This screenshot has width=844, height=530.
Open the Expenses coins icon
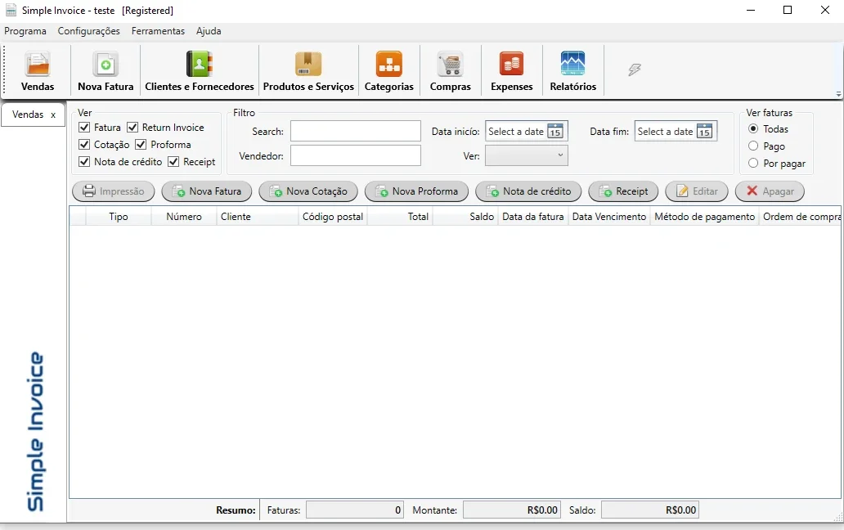coord(511,64)
